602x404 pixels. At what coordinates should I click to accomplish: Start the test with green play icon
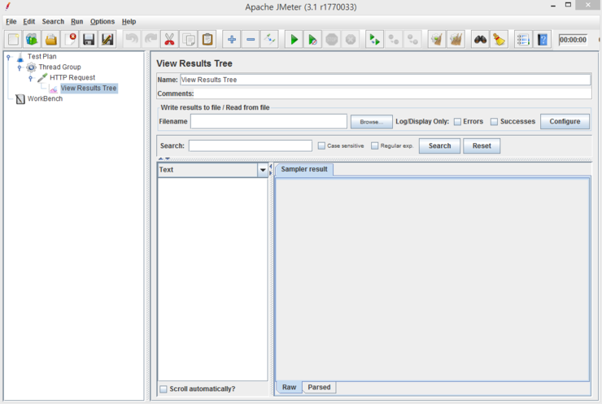[294, 40]
